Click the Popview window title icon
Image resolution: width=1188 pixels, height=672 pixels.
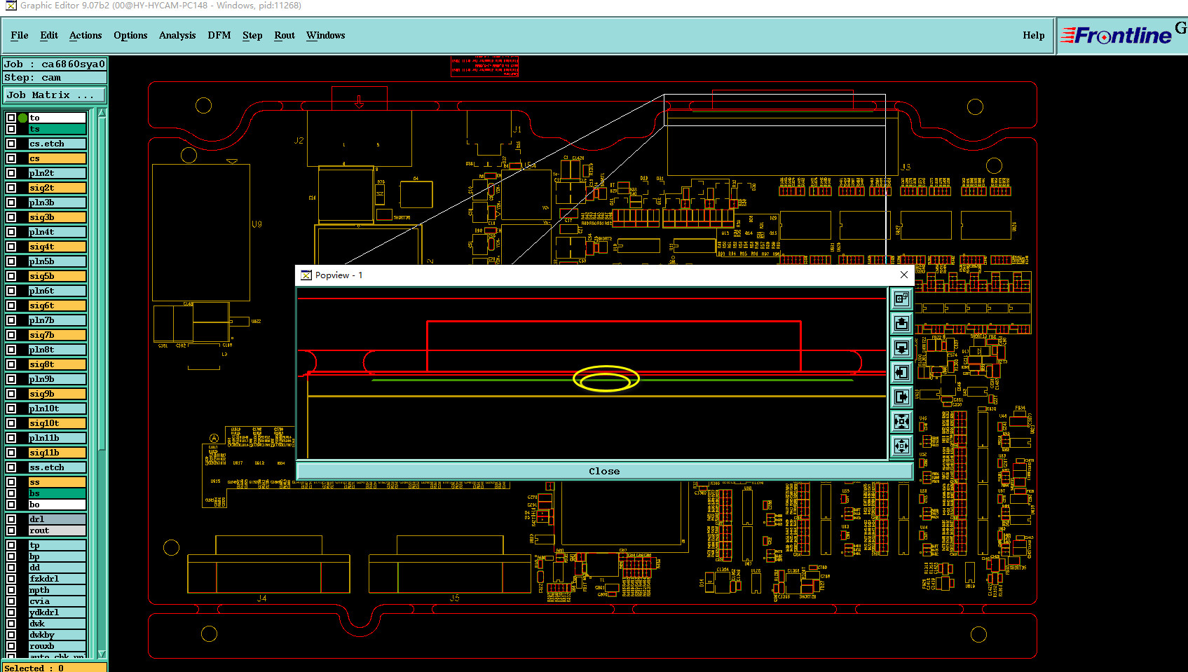306,275
